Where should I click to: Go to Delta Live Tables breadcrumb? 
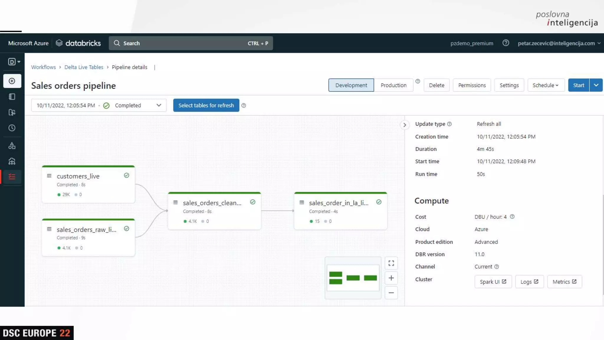84,67
